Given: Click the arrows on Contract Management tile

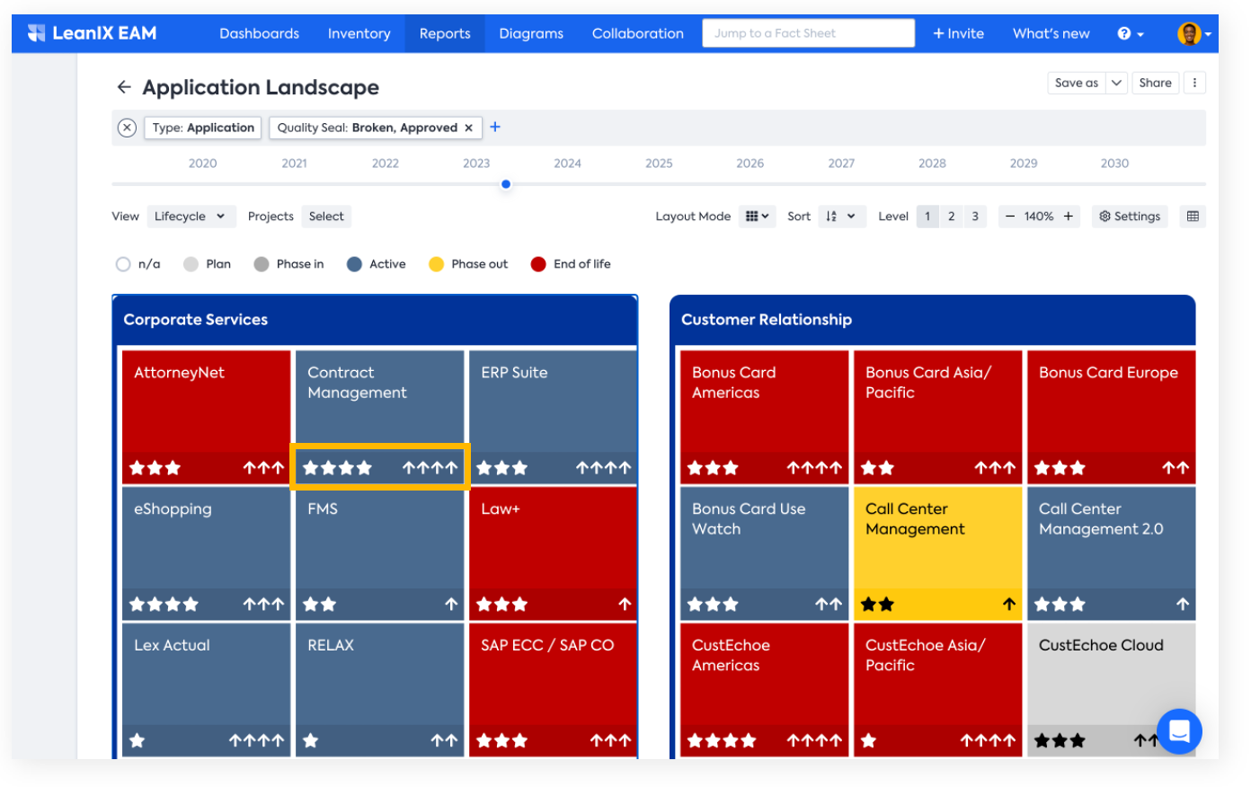Looking at the screenshot, I should pyautogui.click(x=430, y=468).
